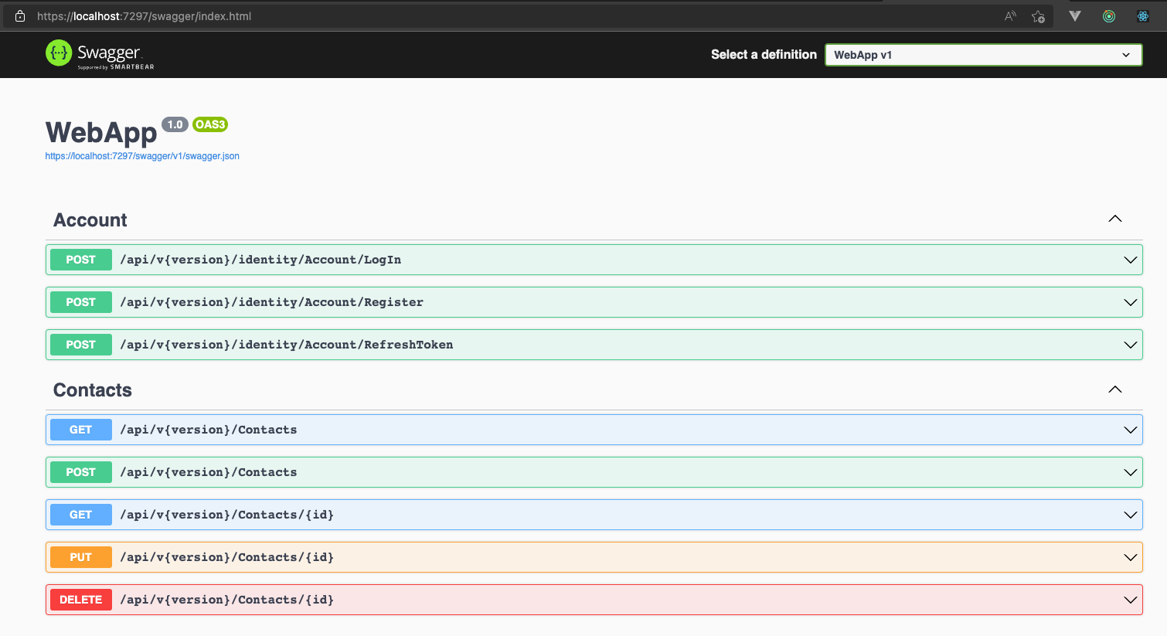This screenshot has height=636, width=1167.
Task: Click the GET badge for Contacts/{id}
Action: click(81, 515)
